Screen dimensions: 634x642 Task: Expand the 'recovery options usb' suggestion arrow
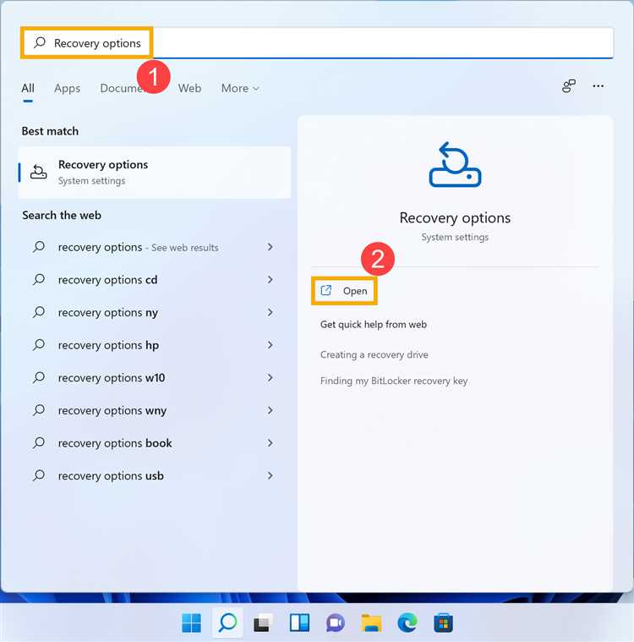click(271, 475)
